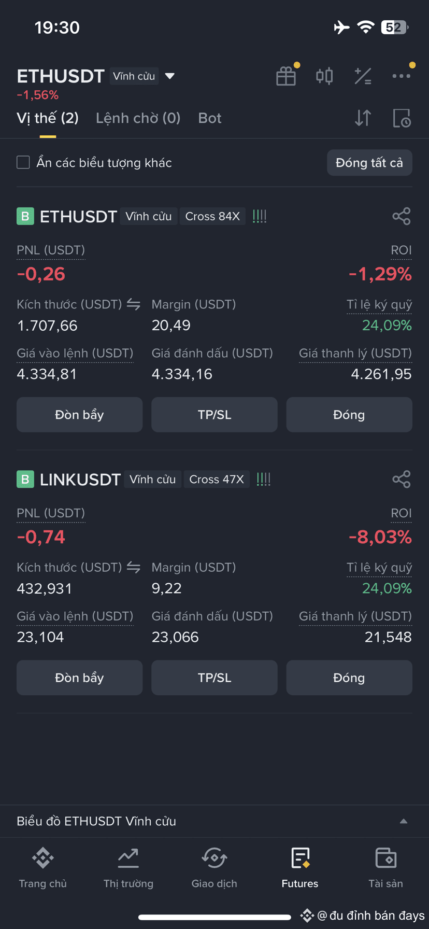The width and height of the screenshot is (429, 929).
Task: Tap the 'Đóng tất cả' button
Action: coord(369,163)
